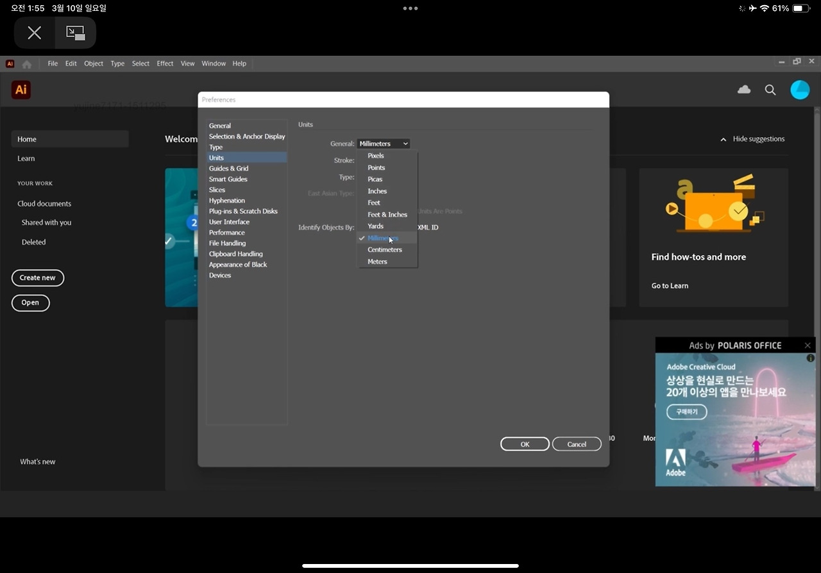This screenshot has width=821, height=573.
Task: Click the ad info icon
Action: (811, 358)
